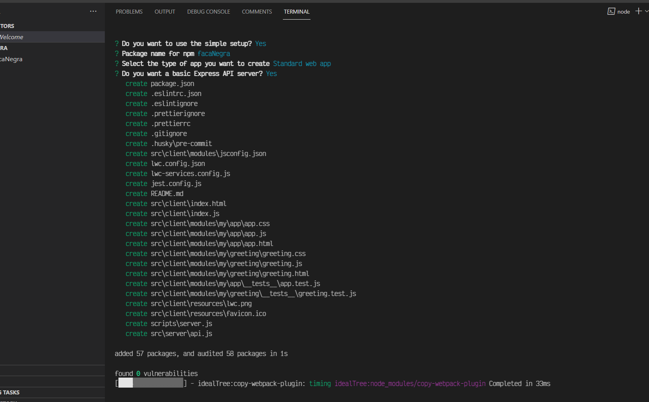Click the 'jsconfig.json' path line

pyautogui.click(x=196, y=154)
